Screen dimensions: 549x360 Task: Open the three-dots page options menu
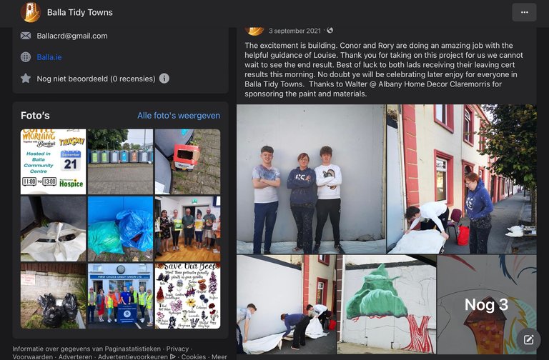(x=524, y=12)
